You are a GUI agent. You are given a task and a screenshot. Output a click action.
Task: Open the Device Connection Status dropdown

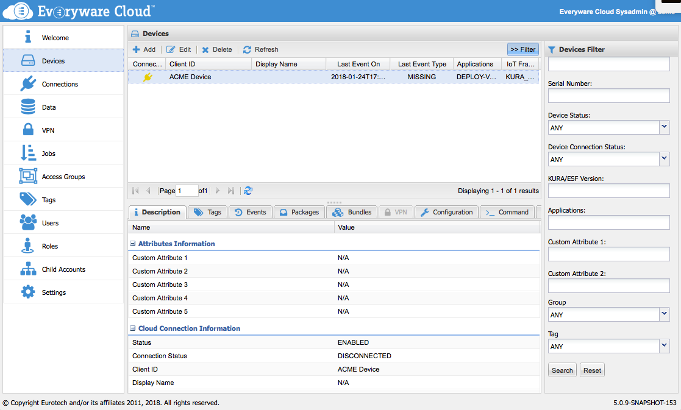point(664,159)
